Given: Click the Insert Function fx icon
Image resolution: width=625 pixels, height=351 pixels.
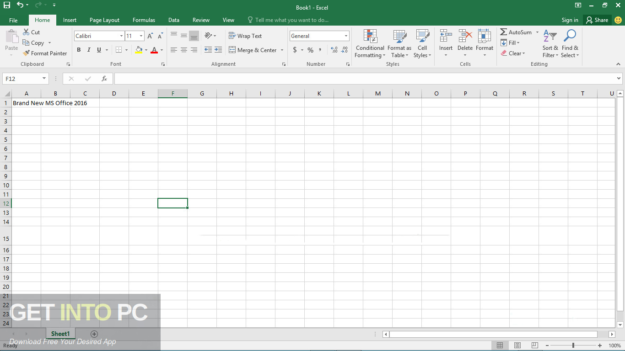Looking at the screenshot, I should (x=104, y=79).
